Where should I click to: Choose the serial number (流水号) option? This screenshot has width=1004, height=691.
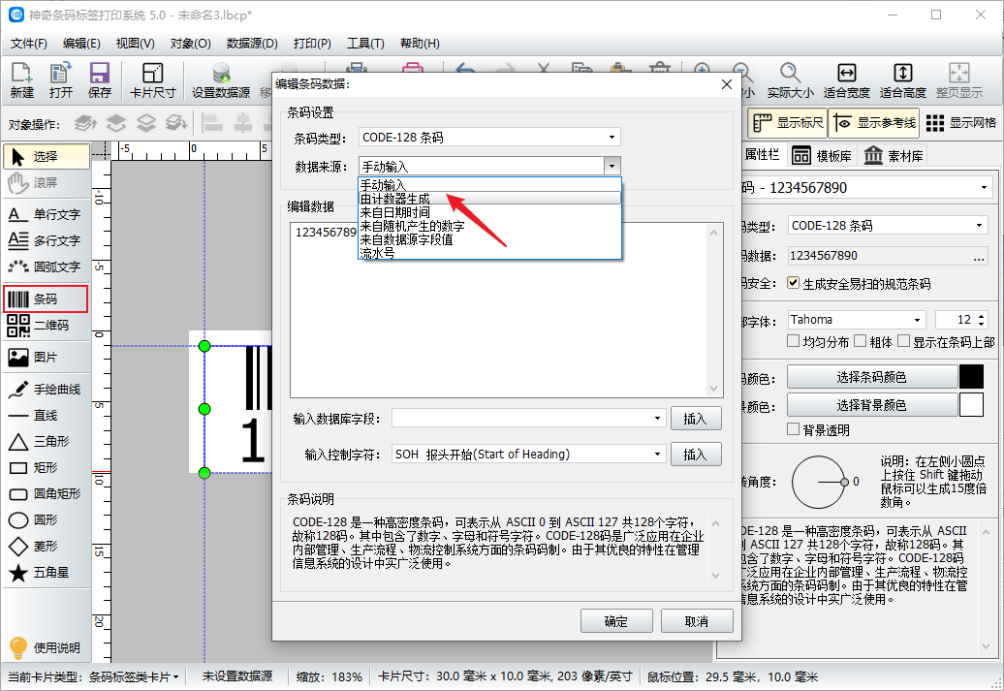489,253
